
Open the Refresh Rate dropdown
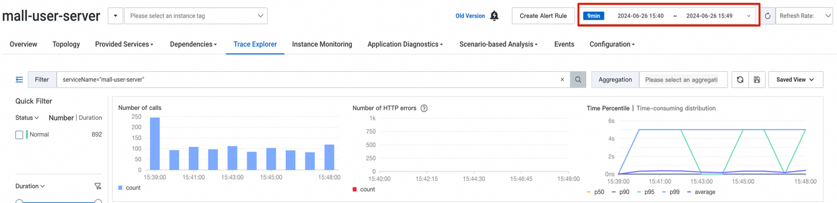coord(804,16)
